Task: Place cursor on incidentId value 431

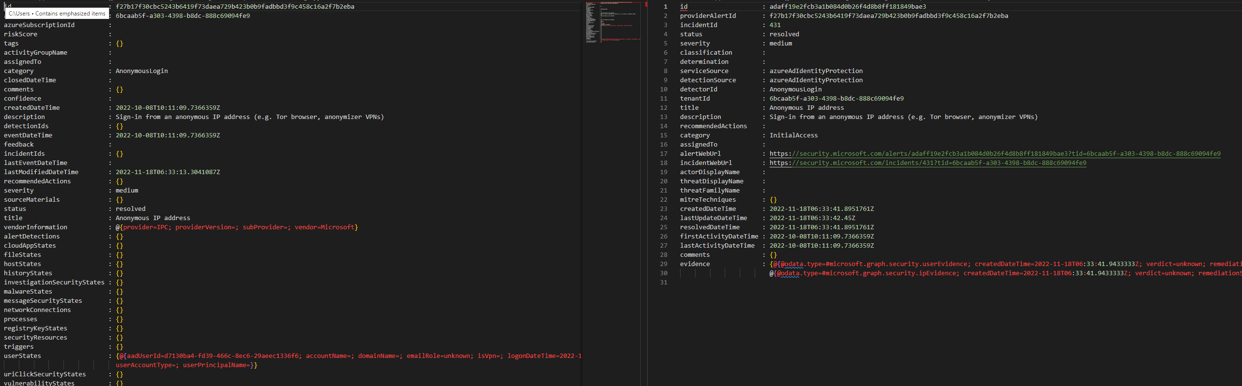Action: point(775,25)
